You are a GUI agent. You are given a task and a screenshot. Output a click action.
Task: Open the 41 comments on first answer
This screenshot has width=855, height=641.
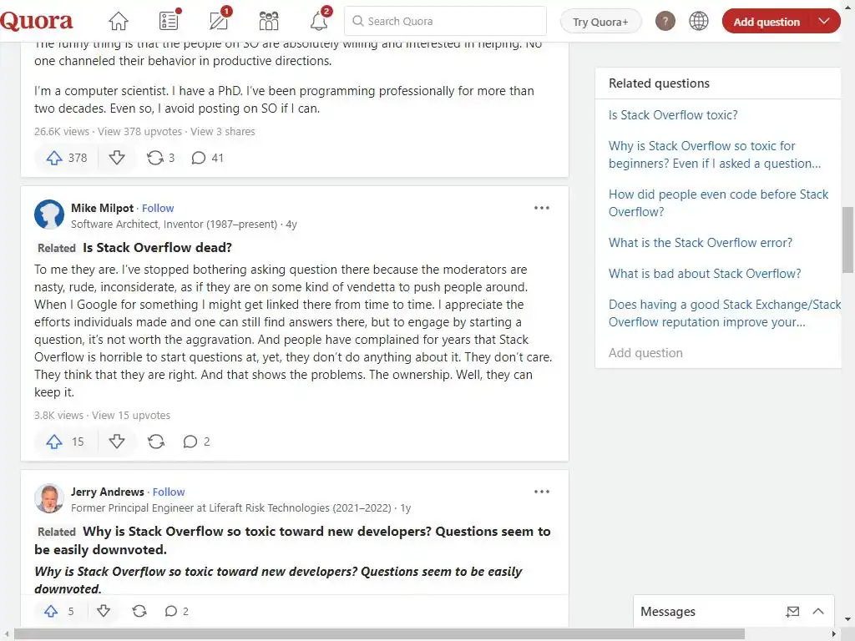[207, 158]
